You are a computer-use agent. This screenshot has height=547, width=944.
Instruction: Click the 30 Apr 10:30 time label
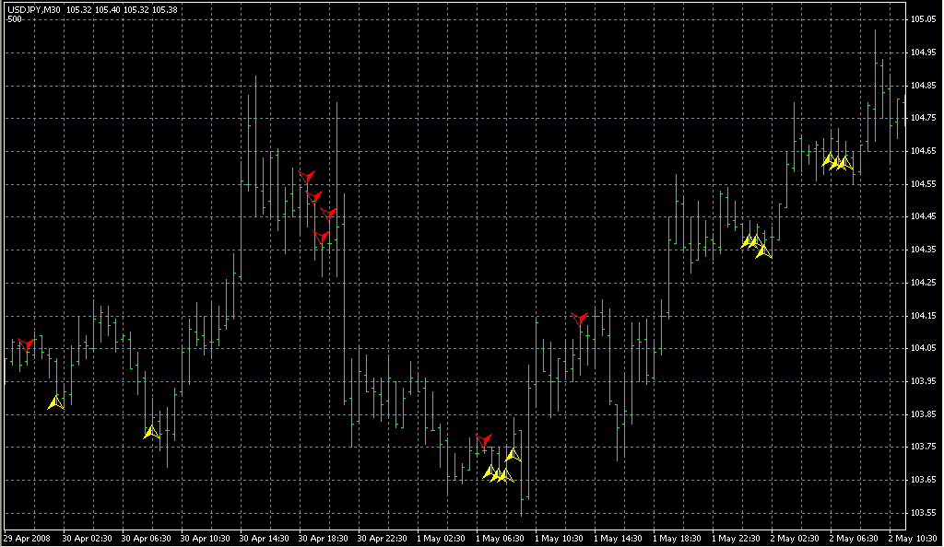click(x=205, y=539)
